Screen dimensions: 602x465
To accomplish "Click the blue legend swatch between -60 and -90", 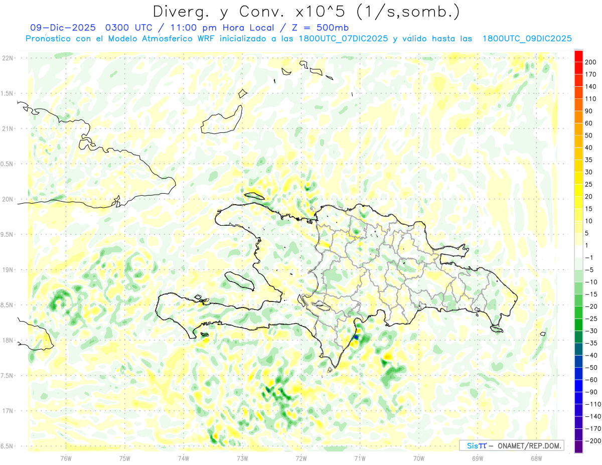I will (578, 386).
